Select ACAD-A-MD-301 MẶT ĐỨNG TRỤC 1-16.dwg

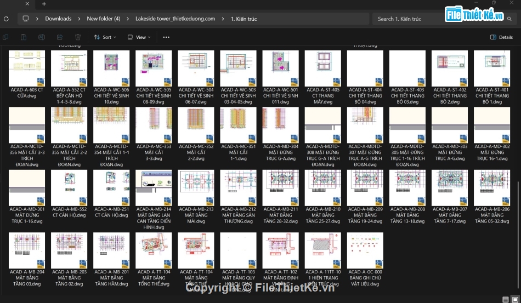coord(27,197)
